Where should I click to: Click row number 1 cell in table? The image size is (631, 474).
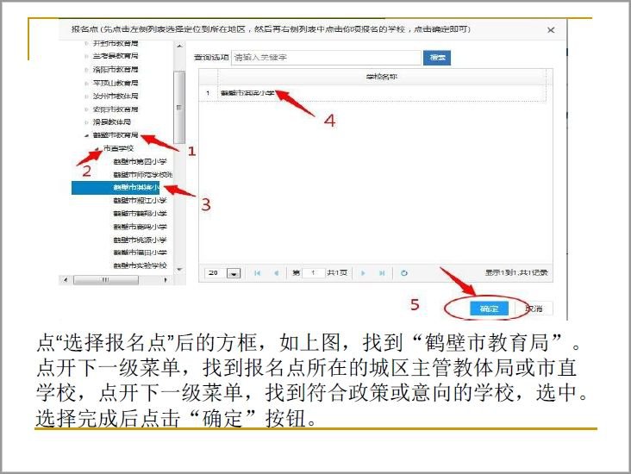coord(208,93)
